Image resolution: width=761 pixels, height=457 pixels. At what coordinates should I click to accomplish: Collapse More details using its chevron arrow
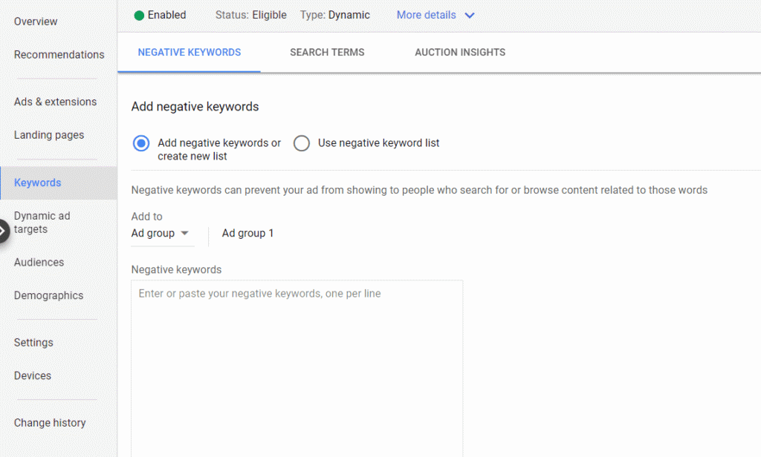coord(469,15)
